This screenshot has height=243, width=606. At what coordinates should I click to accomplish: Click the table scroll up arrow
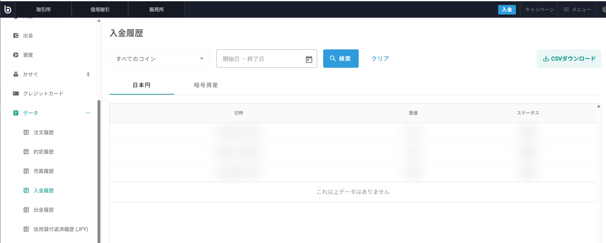tap(599, 106)
